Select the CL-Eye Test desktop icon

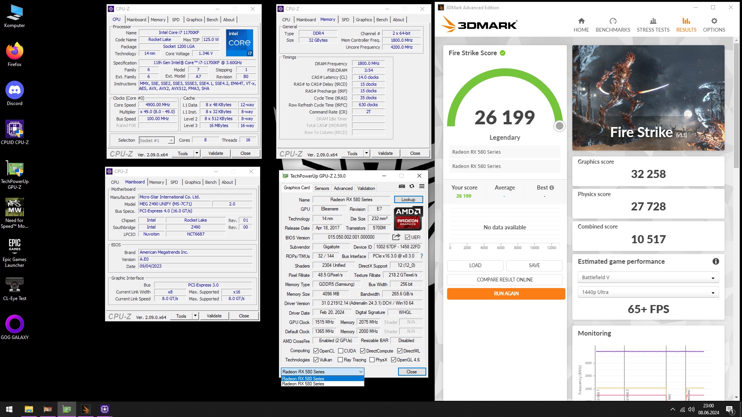(14, 289)
